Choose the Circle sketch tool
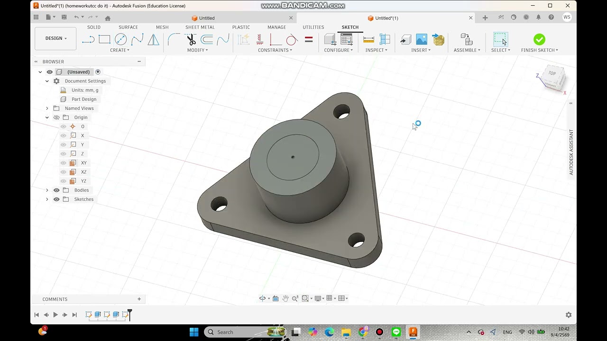Image resolution: width=607 pixels, height=341 pixels. tap(121, 40)
